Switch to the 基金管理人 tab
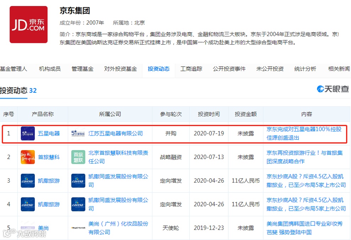Image resolution: width=351 pixels, height=240 pixels. click(x=13, y=69)
